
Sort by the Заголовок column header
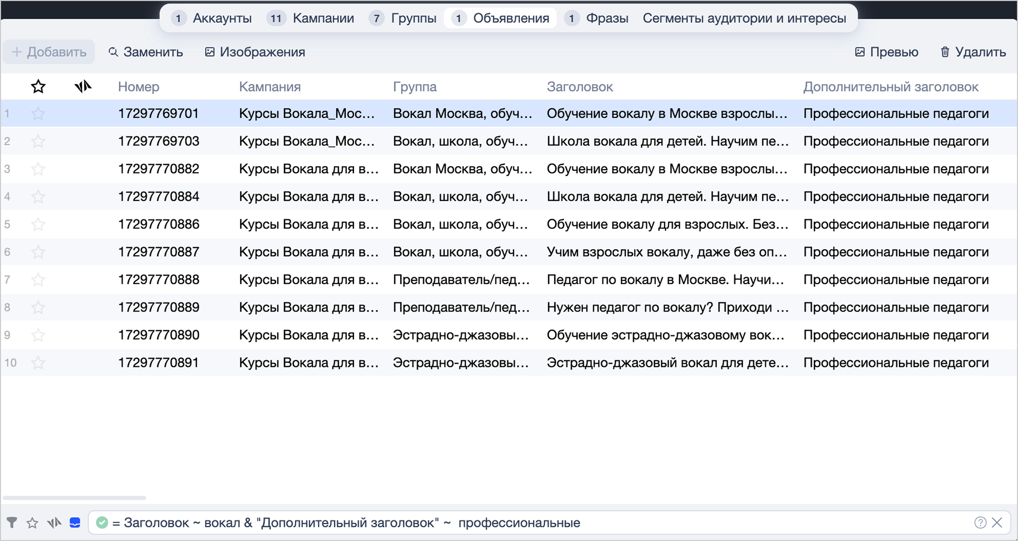(580, 87)
